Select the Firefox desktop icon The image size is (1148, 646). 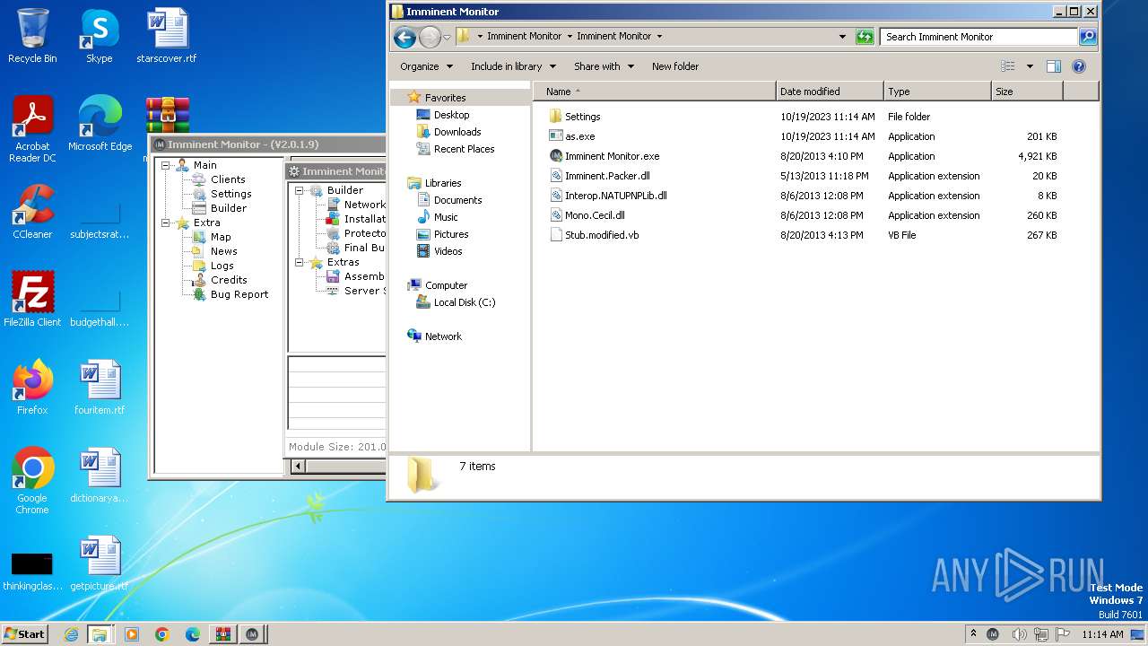click(x=32, y=387)
